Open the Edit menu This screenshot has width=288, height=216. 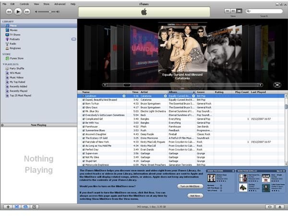[12, 4]
